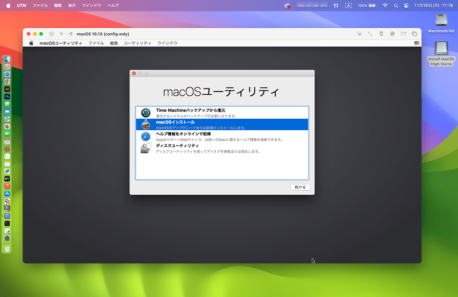The width and height of the screenshot is (458, 297).
Task: Open Messages from the dock
Action: (x=7, y=104)
